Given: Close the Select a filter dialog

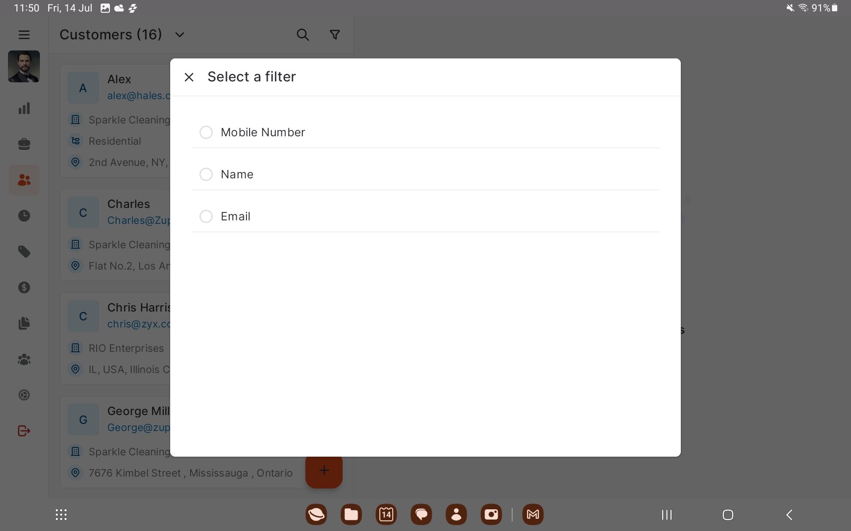Looking at the screenshot, I should (x=189, y=77).
